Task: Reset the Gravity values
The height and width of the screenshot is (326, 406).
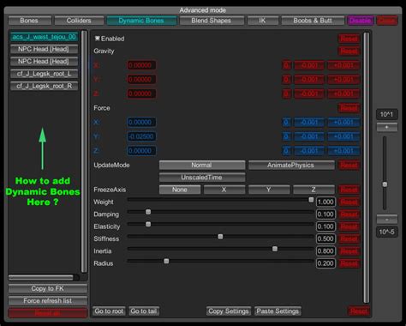Action: coord(349,51)
